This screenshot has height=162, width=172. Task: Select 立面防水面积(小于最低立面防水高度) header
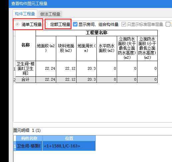pos(147,48)
